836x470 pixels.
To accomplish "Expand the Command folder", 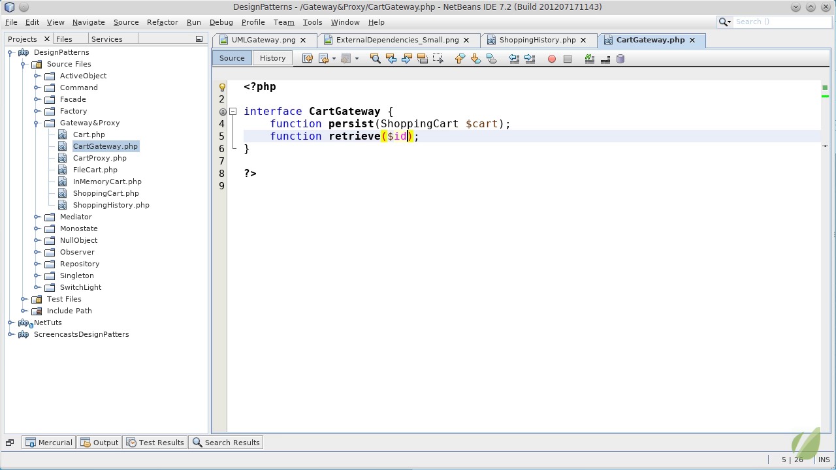I will click(37, 87).
